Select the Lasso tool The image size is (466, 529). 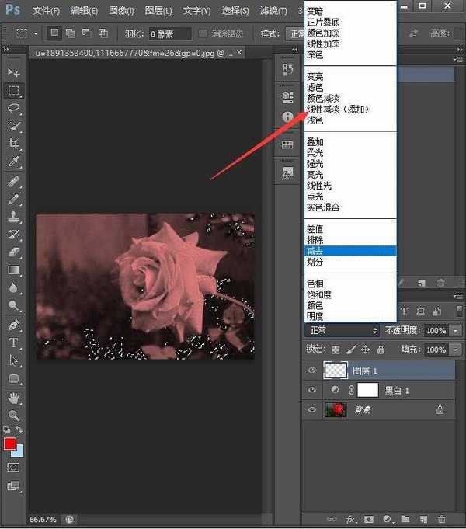click(x=14, y=109)
